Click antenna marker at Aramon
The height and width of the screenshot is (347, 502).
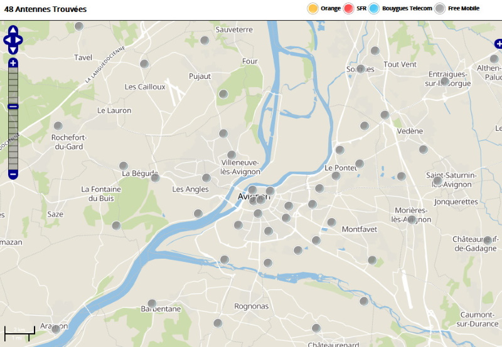coord(55,329)
